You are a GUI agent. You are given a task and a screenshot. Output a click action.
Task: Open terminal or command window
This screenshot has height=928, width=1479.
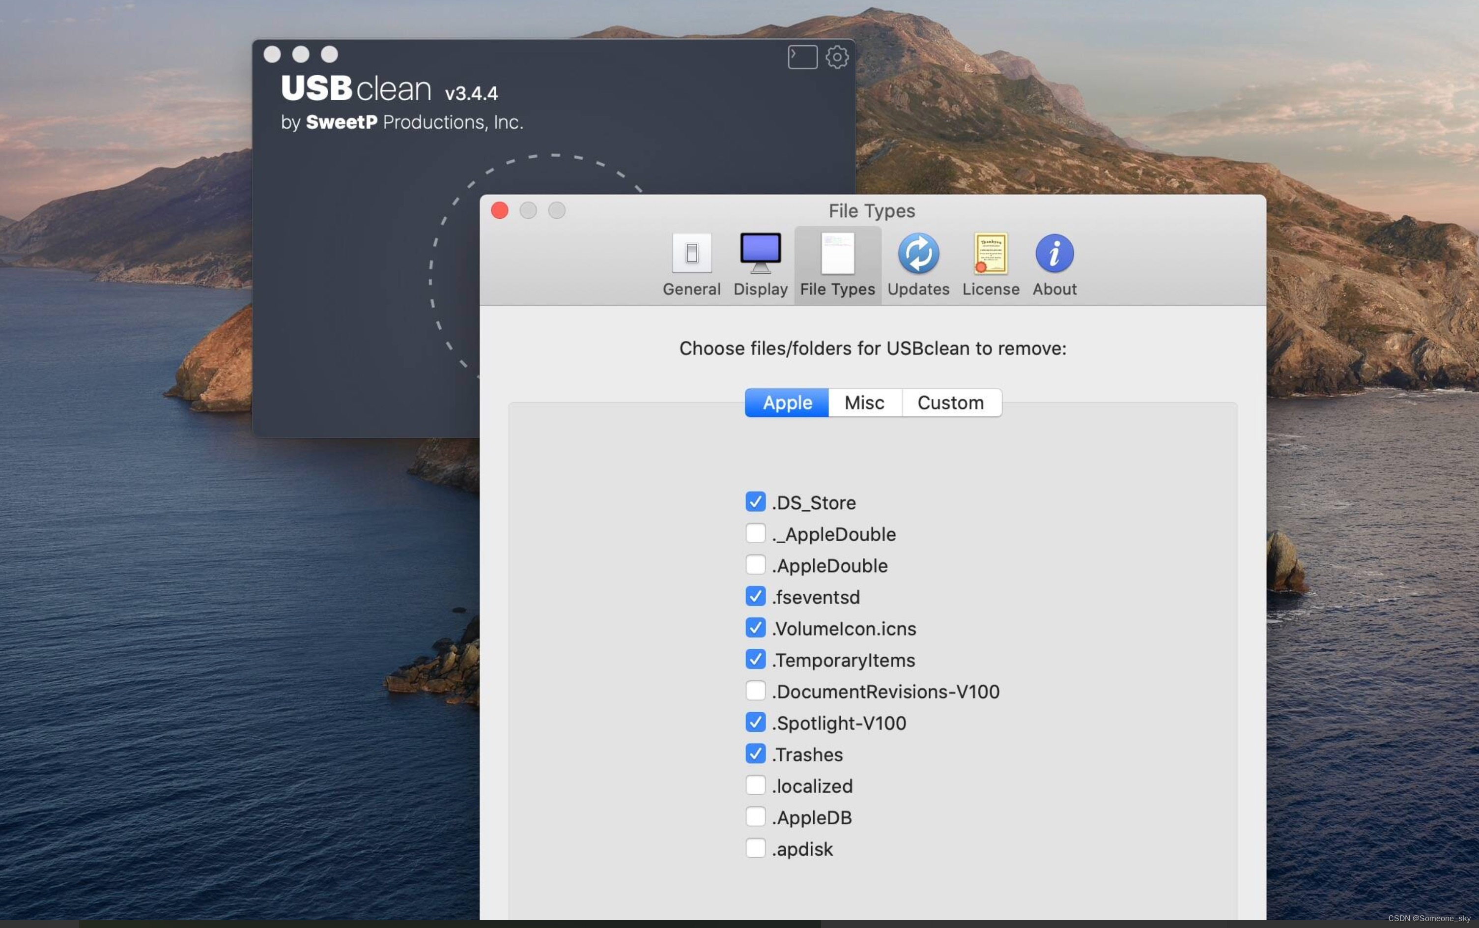pos(801,56)
